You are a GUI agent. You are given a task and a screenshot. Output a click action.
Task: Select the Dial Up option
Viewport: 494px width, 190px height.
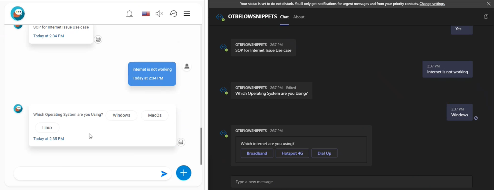[324, 153]
